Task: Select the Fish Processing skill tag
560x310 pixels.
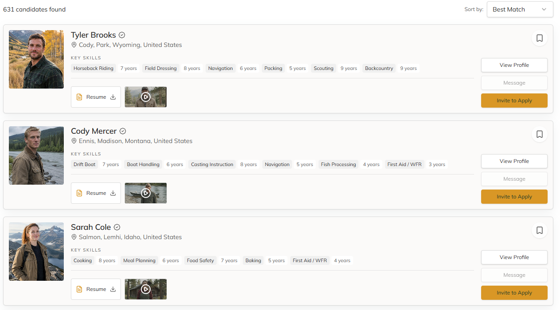Action: click(338, 164)
